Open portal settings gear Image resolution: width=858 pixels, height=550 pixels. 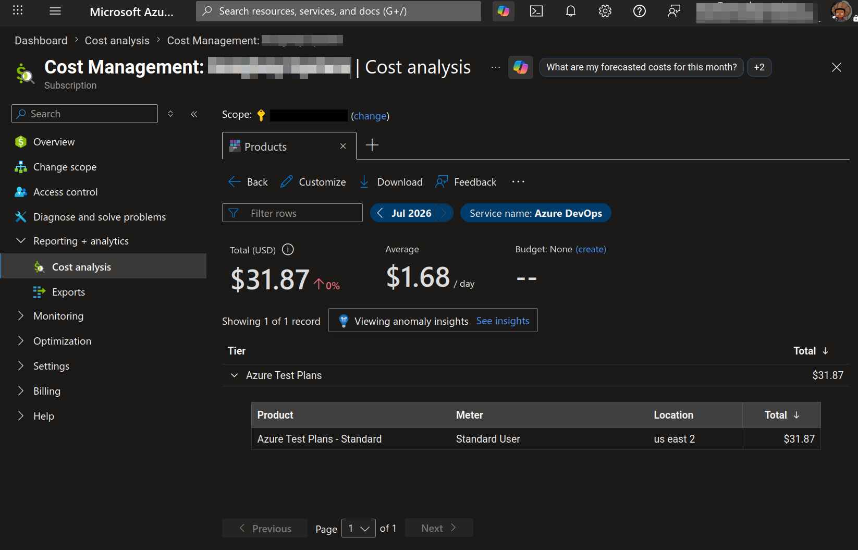click(x=605, y=11)
